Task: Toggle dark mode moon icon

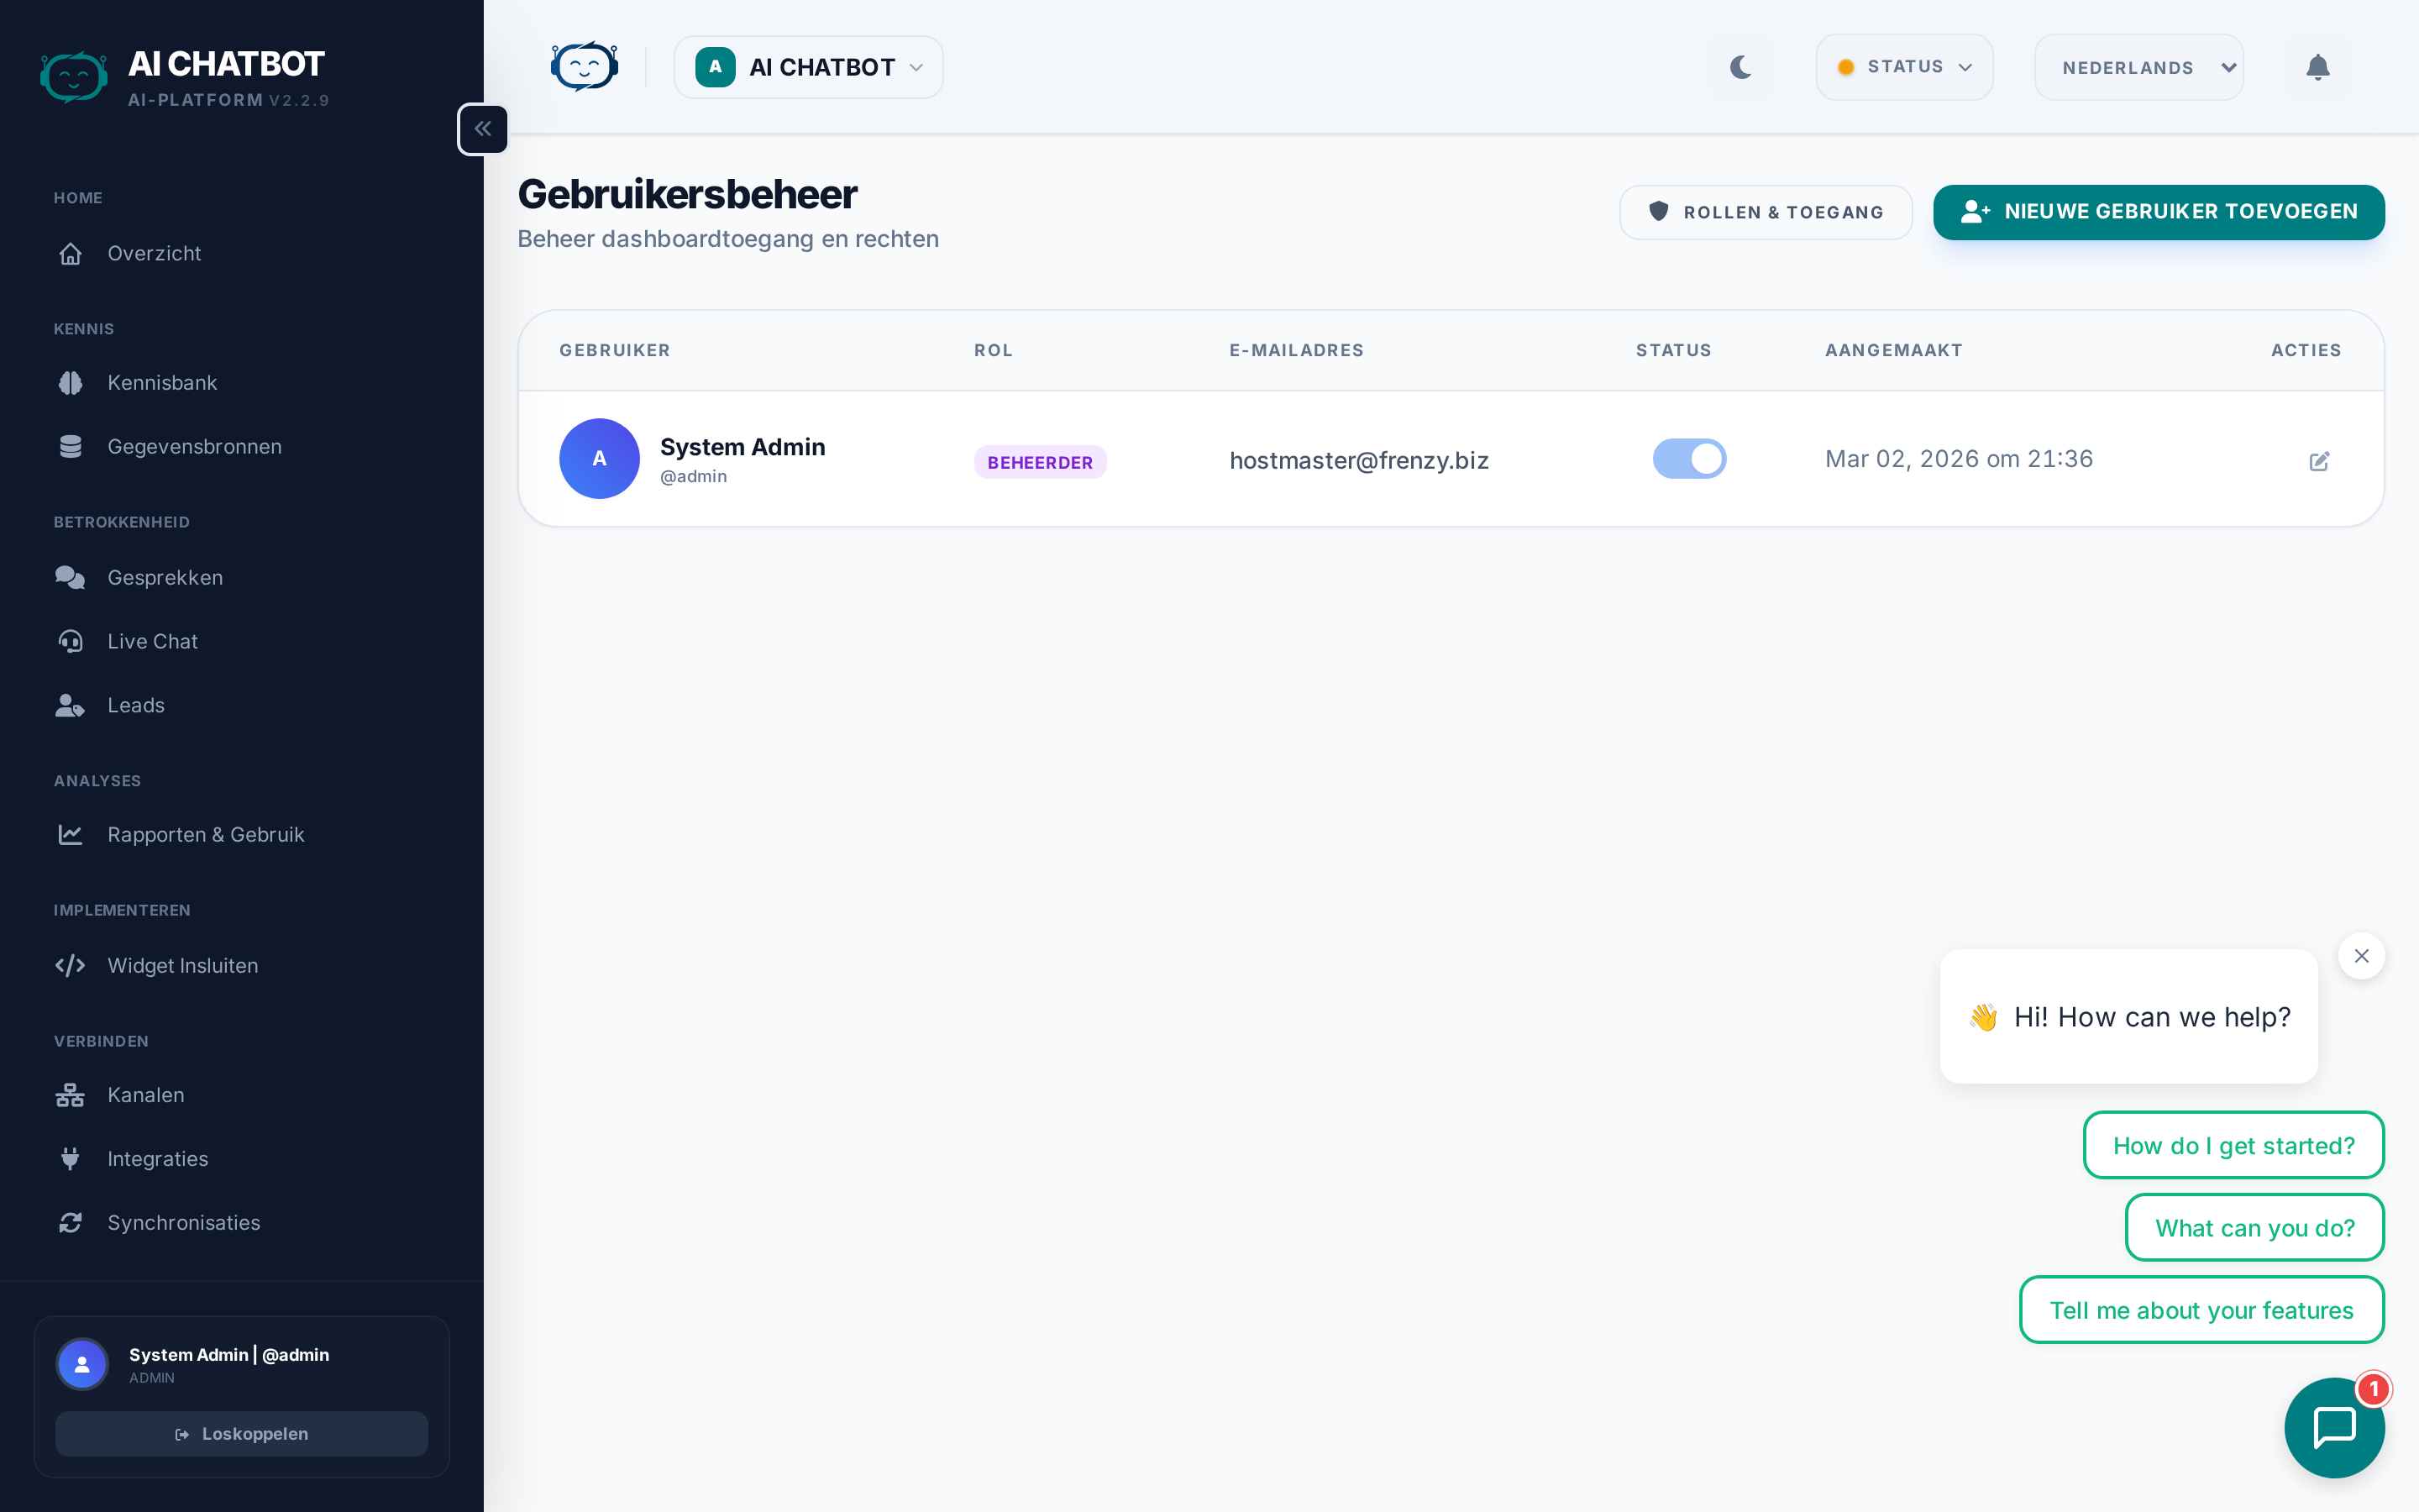Action: [x=1740, y=67]
